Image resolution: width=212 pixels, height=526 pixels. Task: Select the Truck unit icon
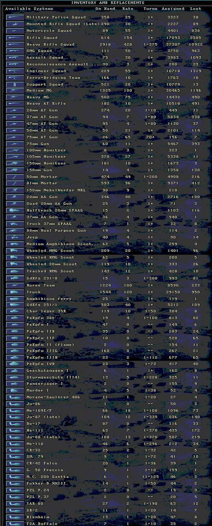pos(15,292)
